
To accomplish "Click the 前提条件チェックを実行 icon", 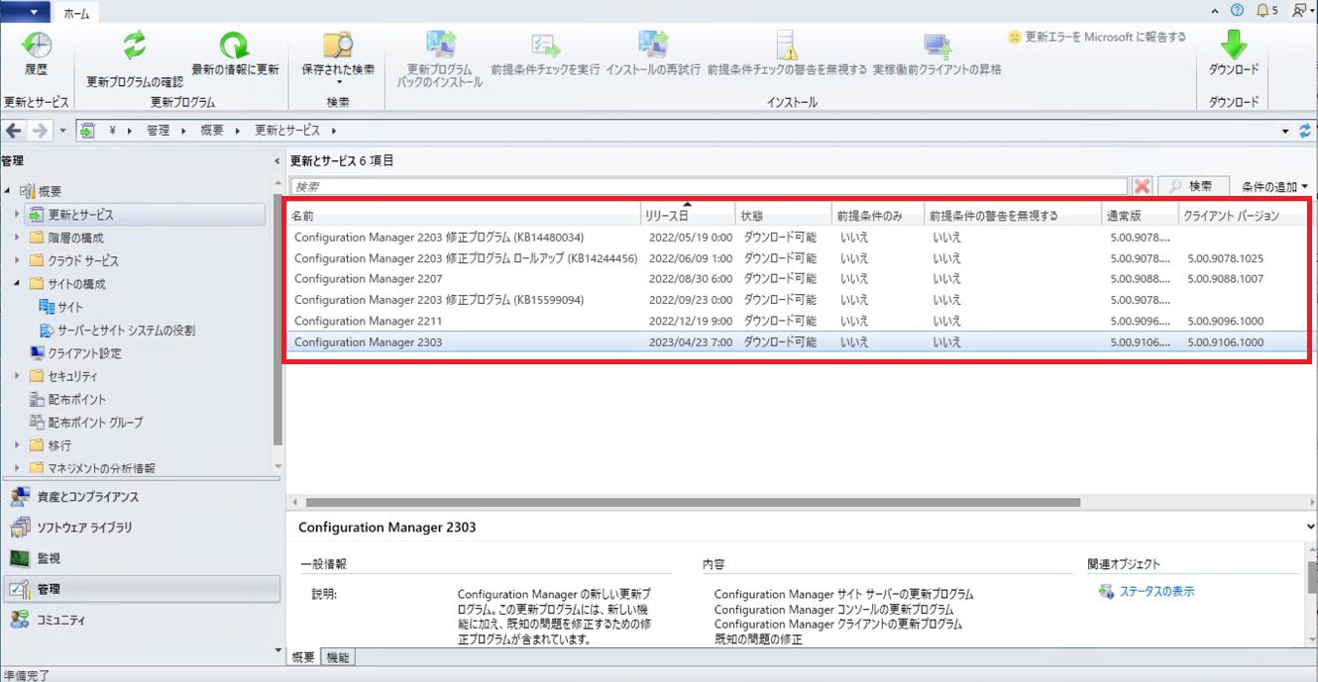I will point(545,46).
